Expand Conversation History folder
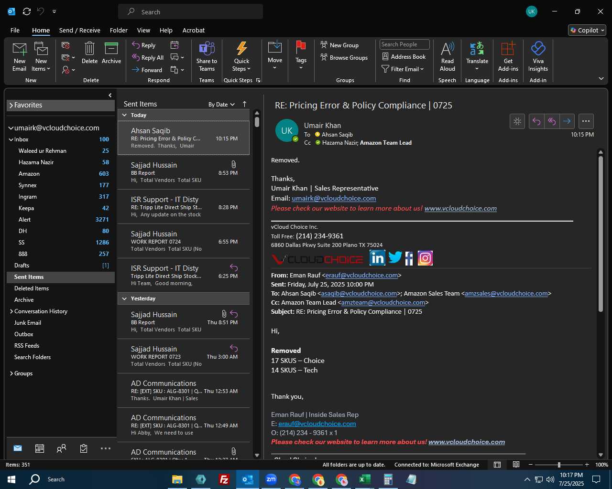Screen dimensions: 612x489 pyautogui.click(x=11, y=311)
